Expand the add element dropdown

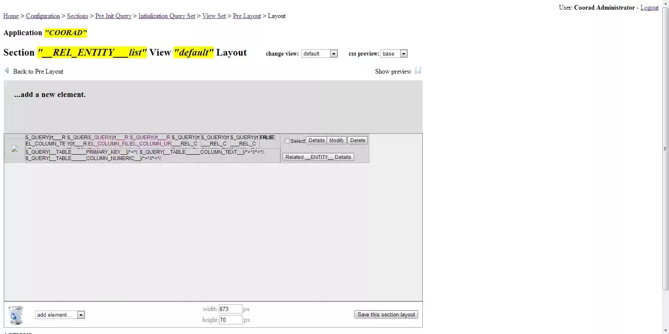pyautogui.click(x=60, y=315)
